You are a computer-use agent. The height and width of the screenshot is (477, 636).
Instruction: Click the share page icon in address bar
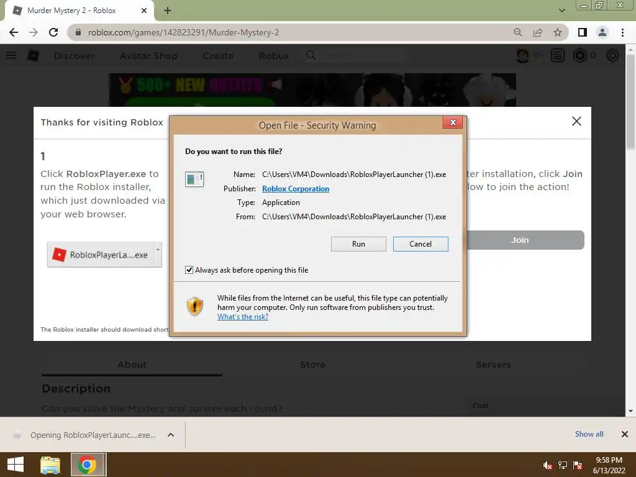538,32
